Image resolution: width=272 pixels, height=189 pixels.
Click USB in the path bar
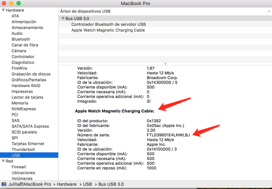pyautogui.click(x=88, y=184)
